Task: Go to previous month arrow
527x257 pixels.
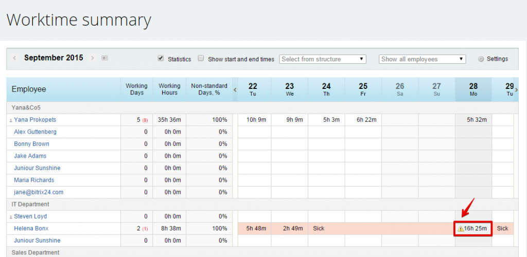Action: [14, 58]
